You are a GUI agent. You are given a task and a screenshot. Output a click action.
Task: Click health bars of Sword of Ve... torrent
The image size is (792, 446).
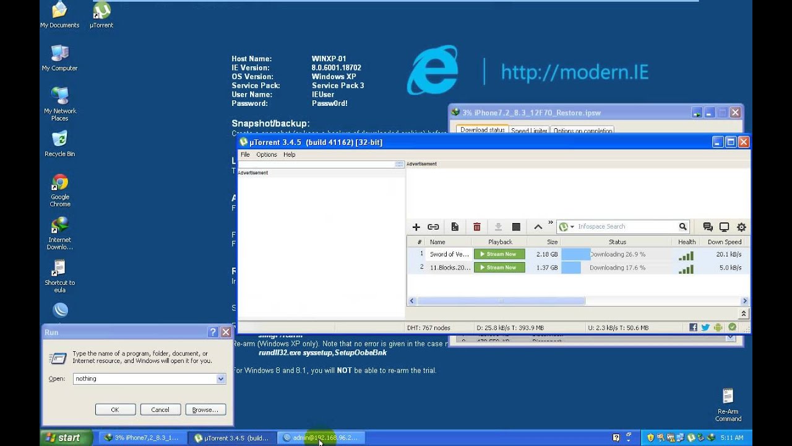point(686,256)
